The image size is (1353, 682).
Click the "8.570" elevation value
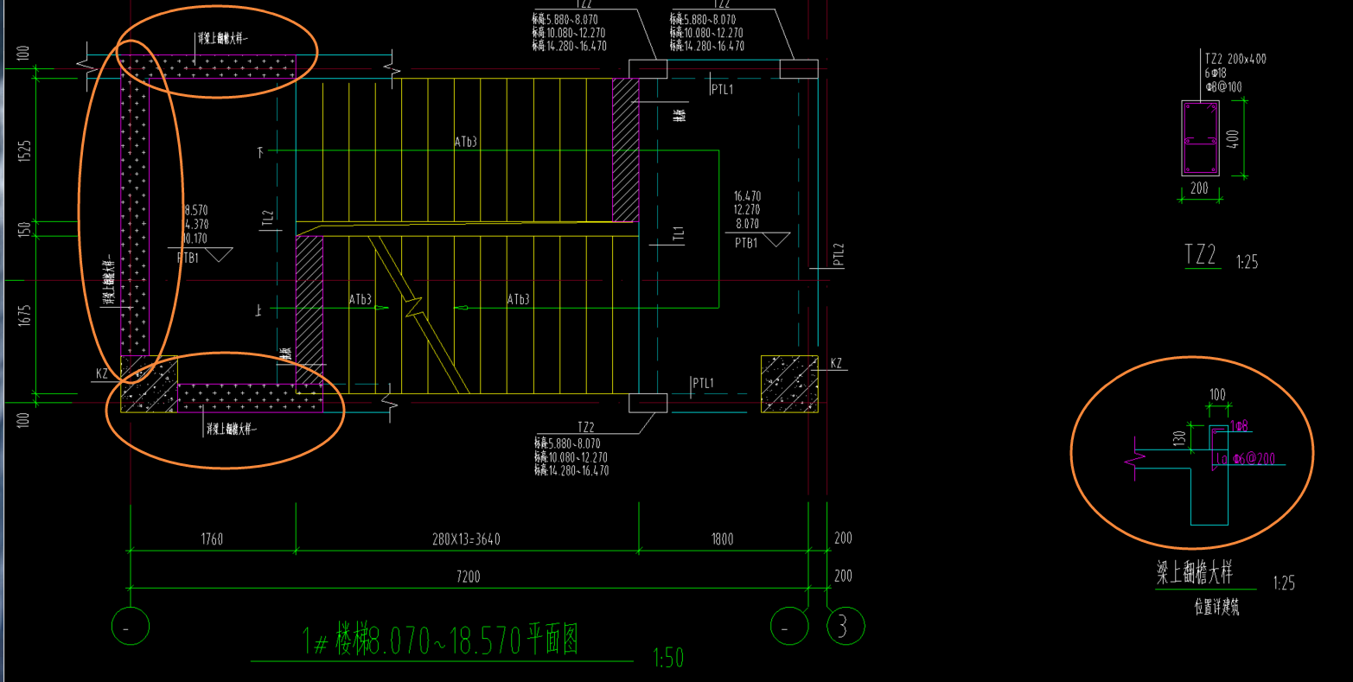pos(195,210)
